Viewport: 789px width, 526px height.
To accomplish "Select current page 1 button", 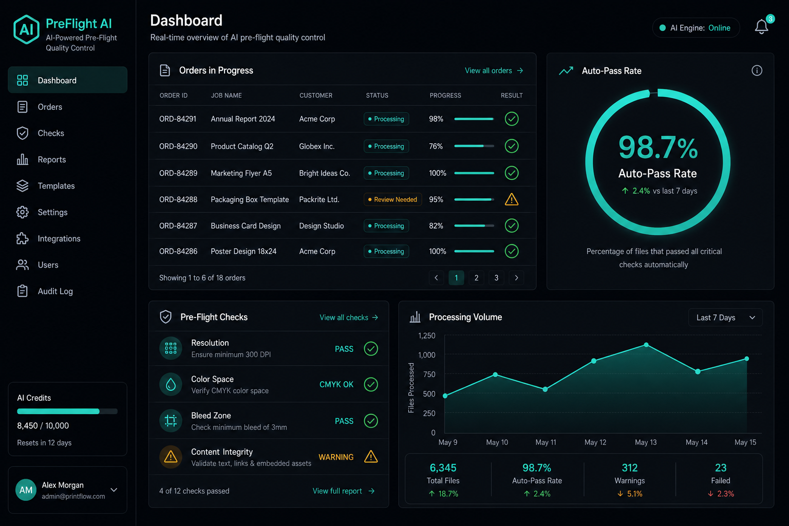I will coord(456,278).
